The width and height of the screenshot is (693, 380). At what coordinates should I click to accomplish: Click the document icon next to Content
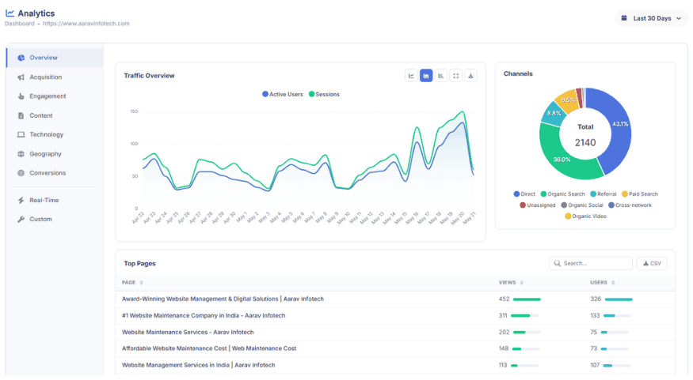click(21, 115)
